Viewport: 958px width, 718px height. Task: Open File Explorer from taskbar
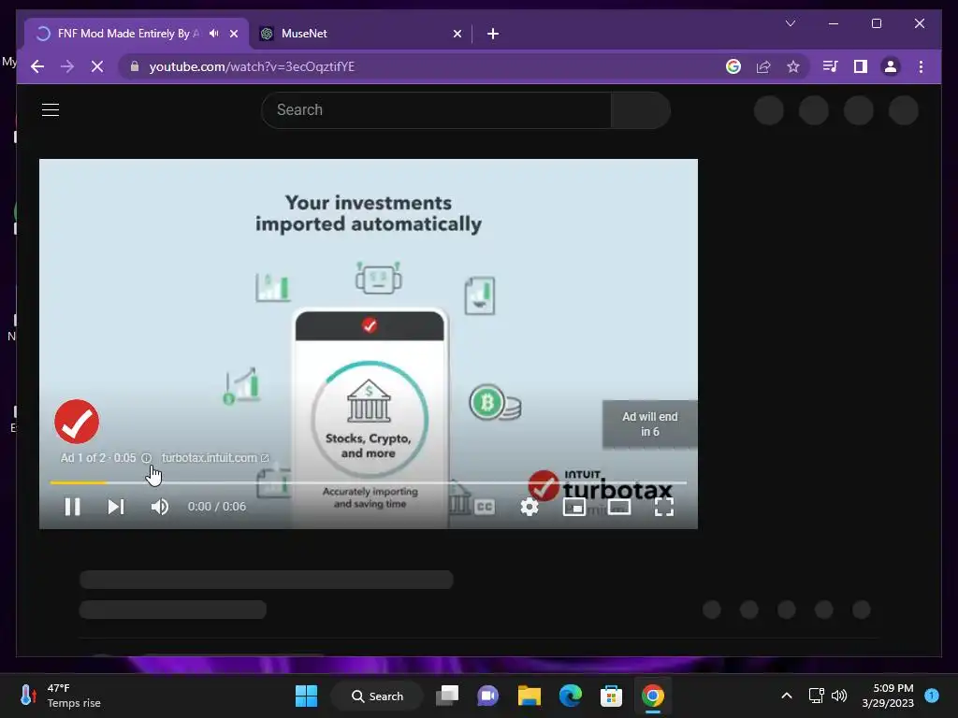(530, 696)
